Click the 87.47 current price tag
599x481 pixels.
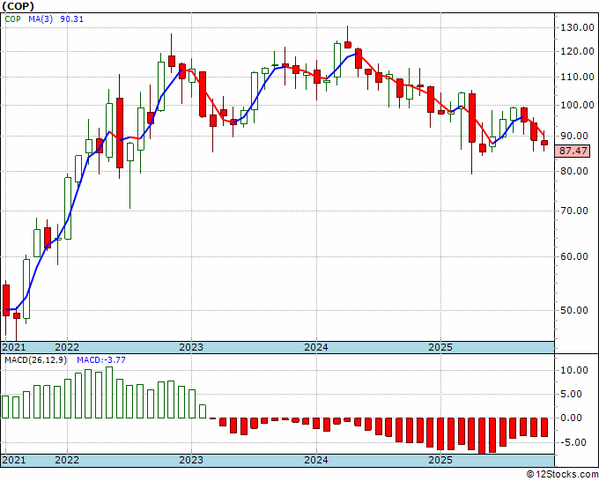[x=573, y=151]
